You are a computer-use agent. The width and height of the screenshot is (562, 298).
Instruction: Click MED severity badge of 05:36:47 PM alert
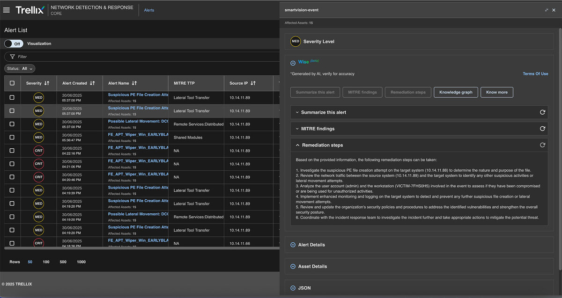click(38, 138)
